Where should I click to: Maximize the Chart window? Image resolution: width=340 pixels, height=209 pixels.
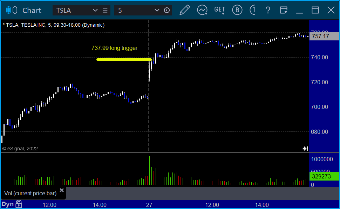click(315, 10)
